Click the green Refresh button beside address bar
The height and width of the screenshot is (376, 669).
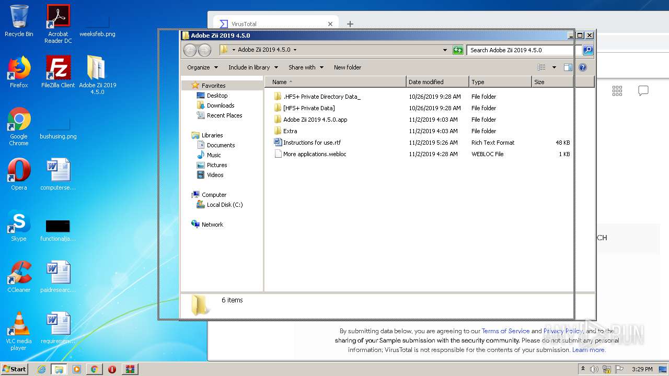pyautogui.click(x=458, y=50)
